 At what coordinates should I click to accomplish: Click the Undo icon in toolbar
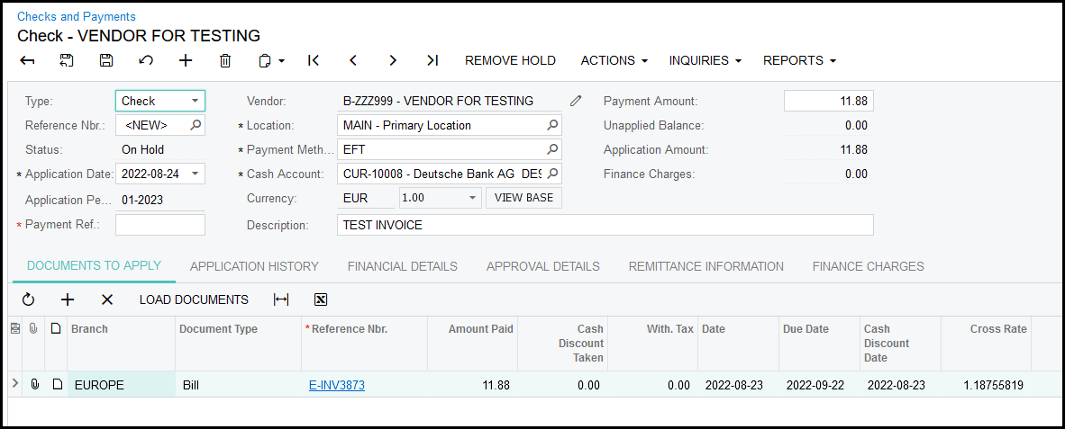pos(146,60)
